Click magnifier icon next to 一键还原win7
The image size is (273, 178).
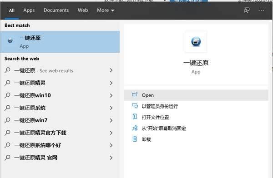(7, 120)
